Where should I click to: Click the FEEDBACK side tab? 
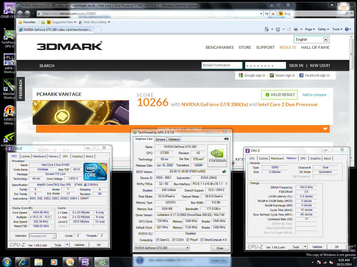(x=21, y=89)
